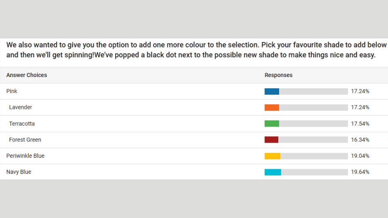Select the Forest Green answer choice label
Image resolution: width=388 pixels, height=218 pixels.
pyautogui.click(x=25, y=140)
